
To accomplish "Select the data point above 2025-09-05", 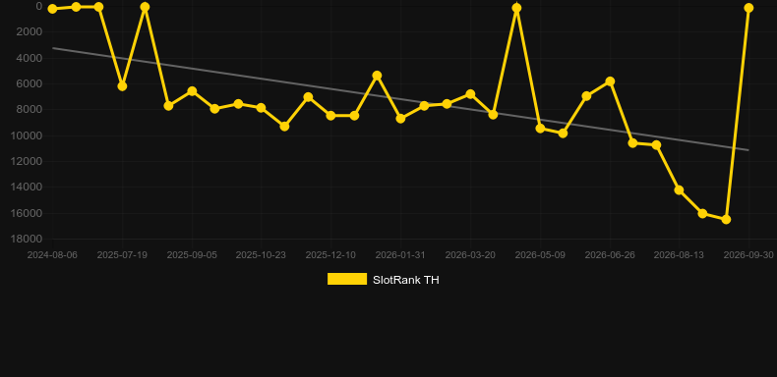I will click(x=192, y=91).
